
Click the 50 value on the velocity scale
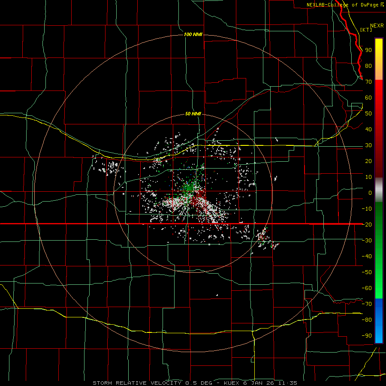[368, 114]
